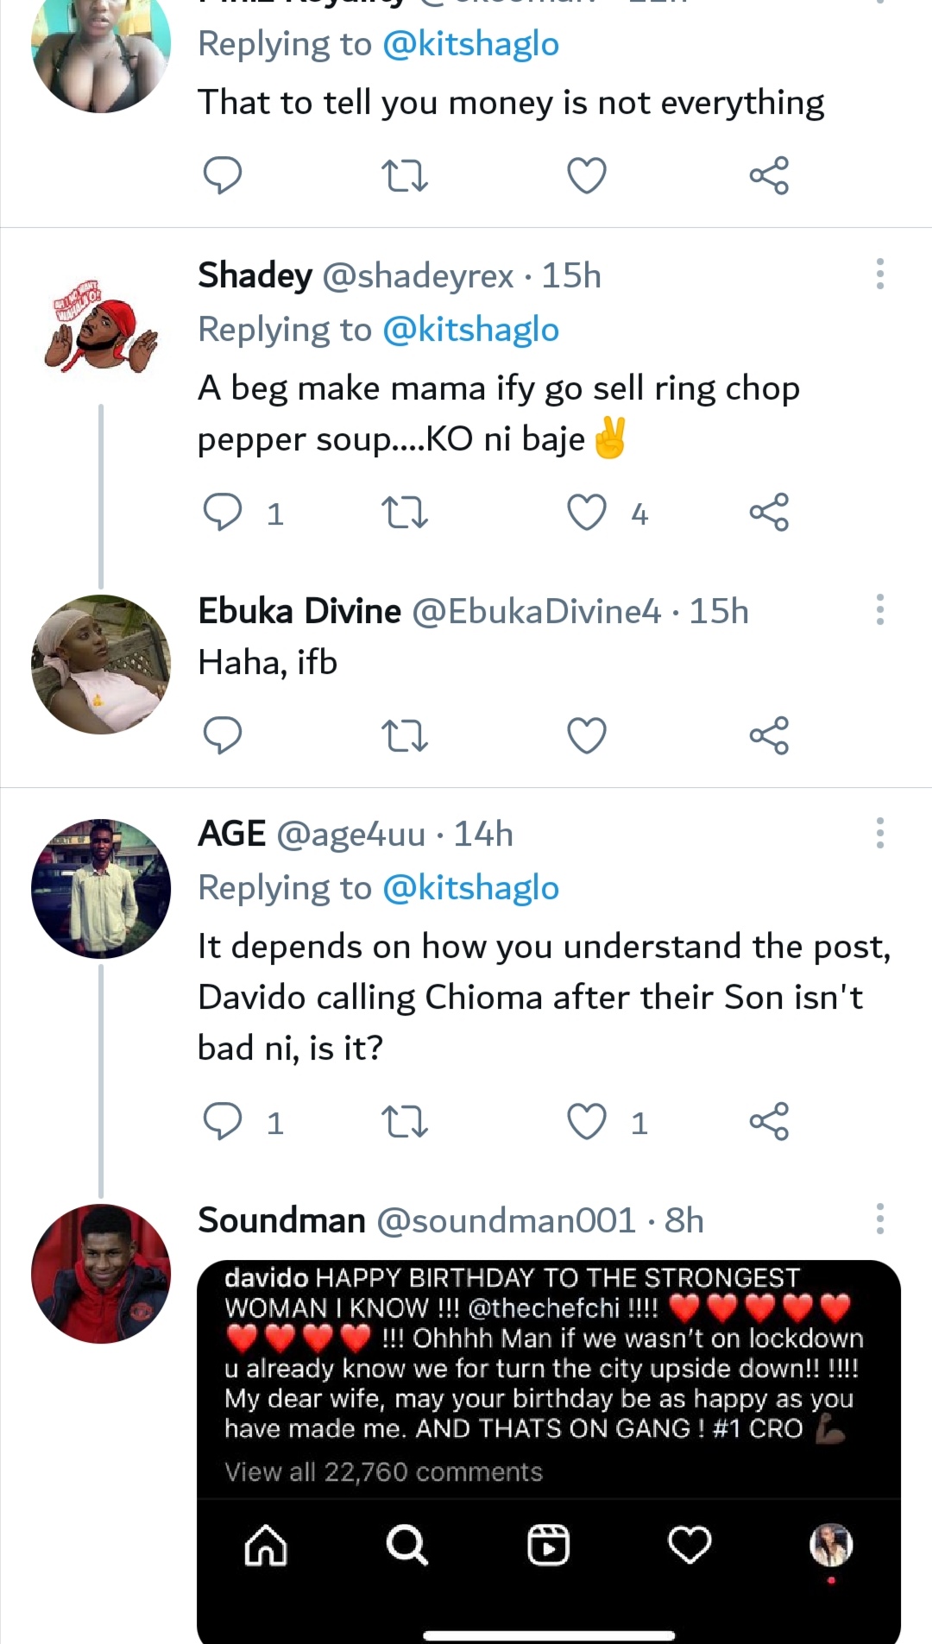Image resolution: width=932 pixels, height=1644 pixels.
Task: Retweet Ebuka Divine's tweet
Action: [404, 735]
